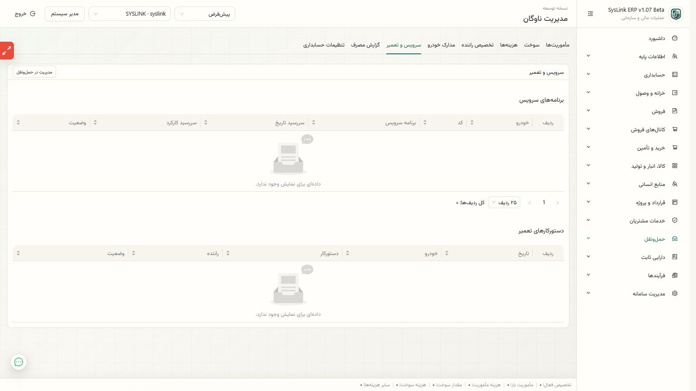Open the SYSLINK · syslink company dropdown

pos(130,14)
